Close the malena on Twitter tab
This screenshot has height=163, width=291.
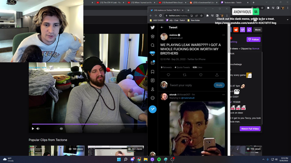[x=183, y=10]
